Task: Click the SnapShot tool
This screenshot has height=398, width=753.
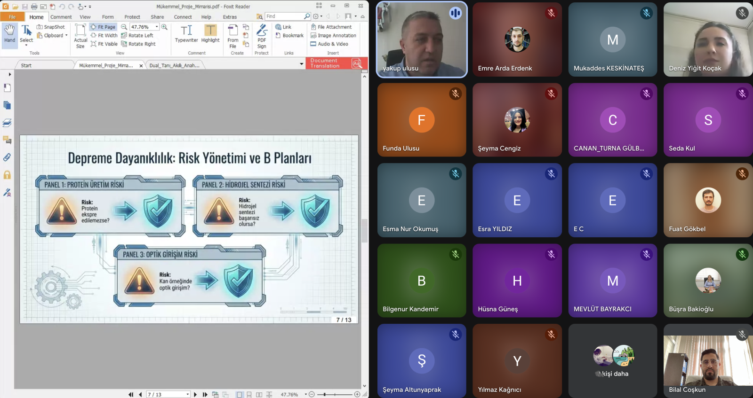Action: (51, 27)
